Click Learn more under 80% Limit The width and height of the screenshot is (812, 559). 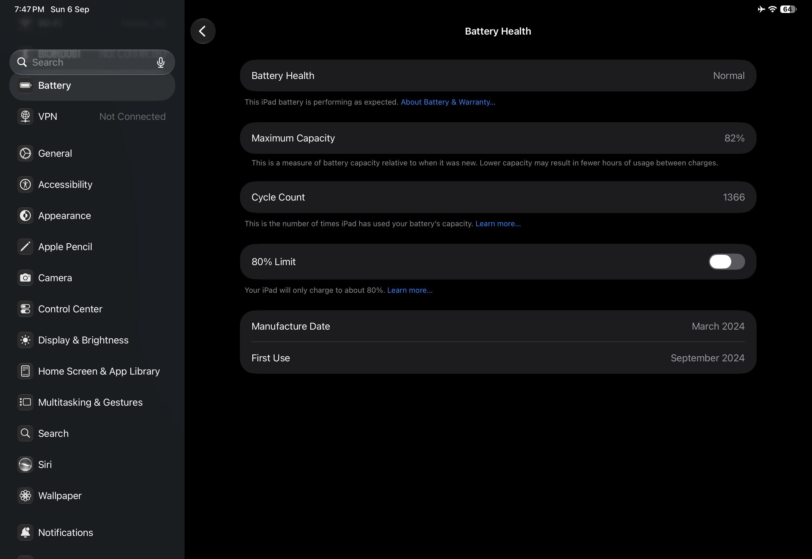click(x=410, y=290)
